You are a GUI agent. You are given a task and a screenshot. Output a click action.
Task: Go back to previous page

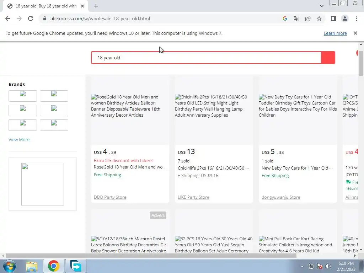[8, 18]
